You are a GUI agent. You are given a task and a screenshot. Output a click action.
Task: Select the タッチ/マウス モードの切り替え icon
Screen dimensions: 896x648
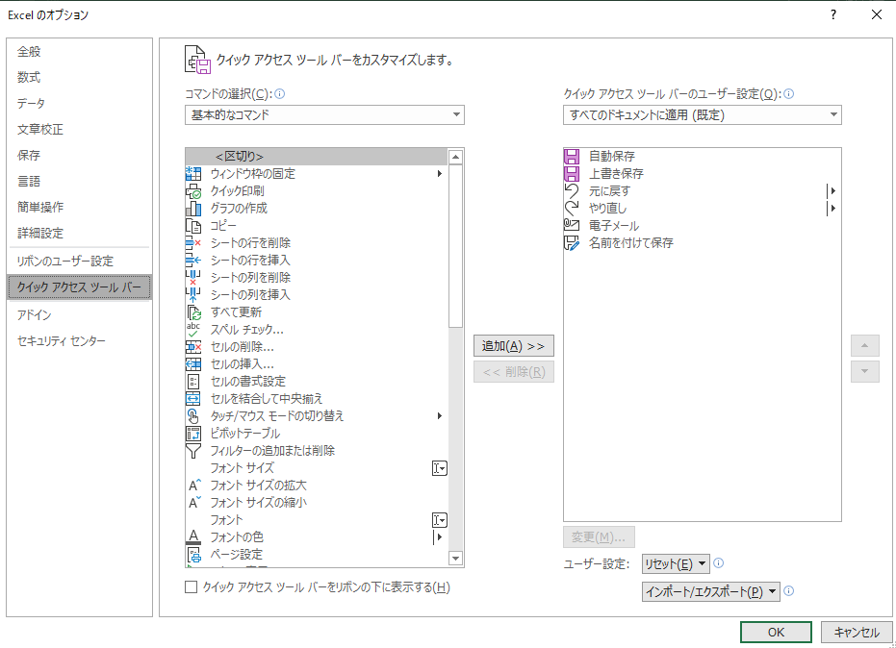click(193, 416)
